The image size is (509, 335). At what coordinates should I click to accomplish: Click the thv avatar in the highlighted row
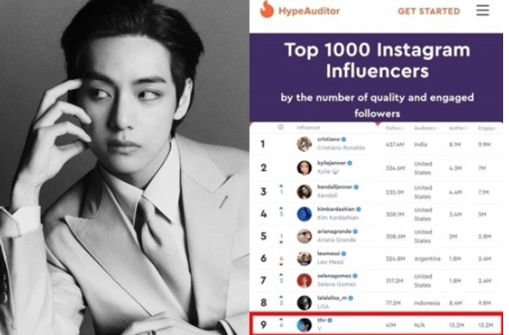[304, 325]
